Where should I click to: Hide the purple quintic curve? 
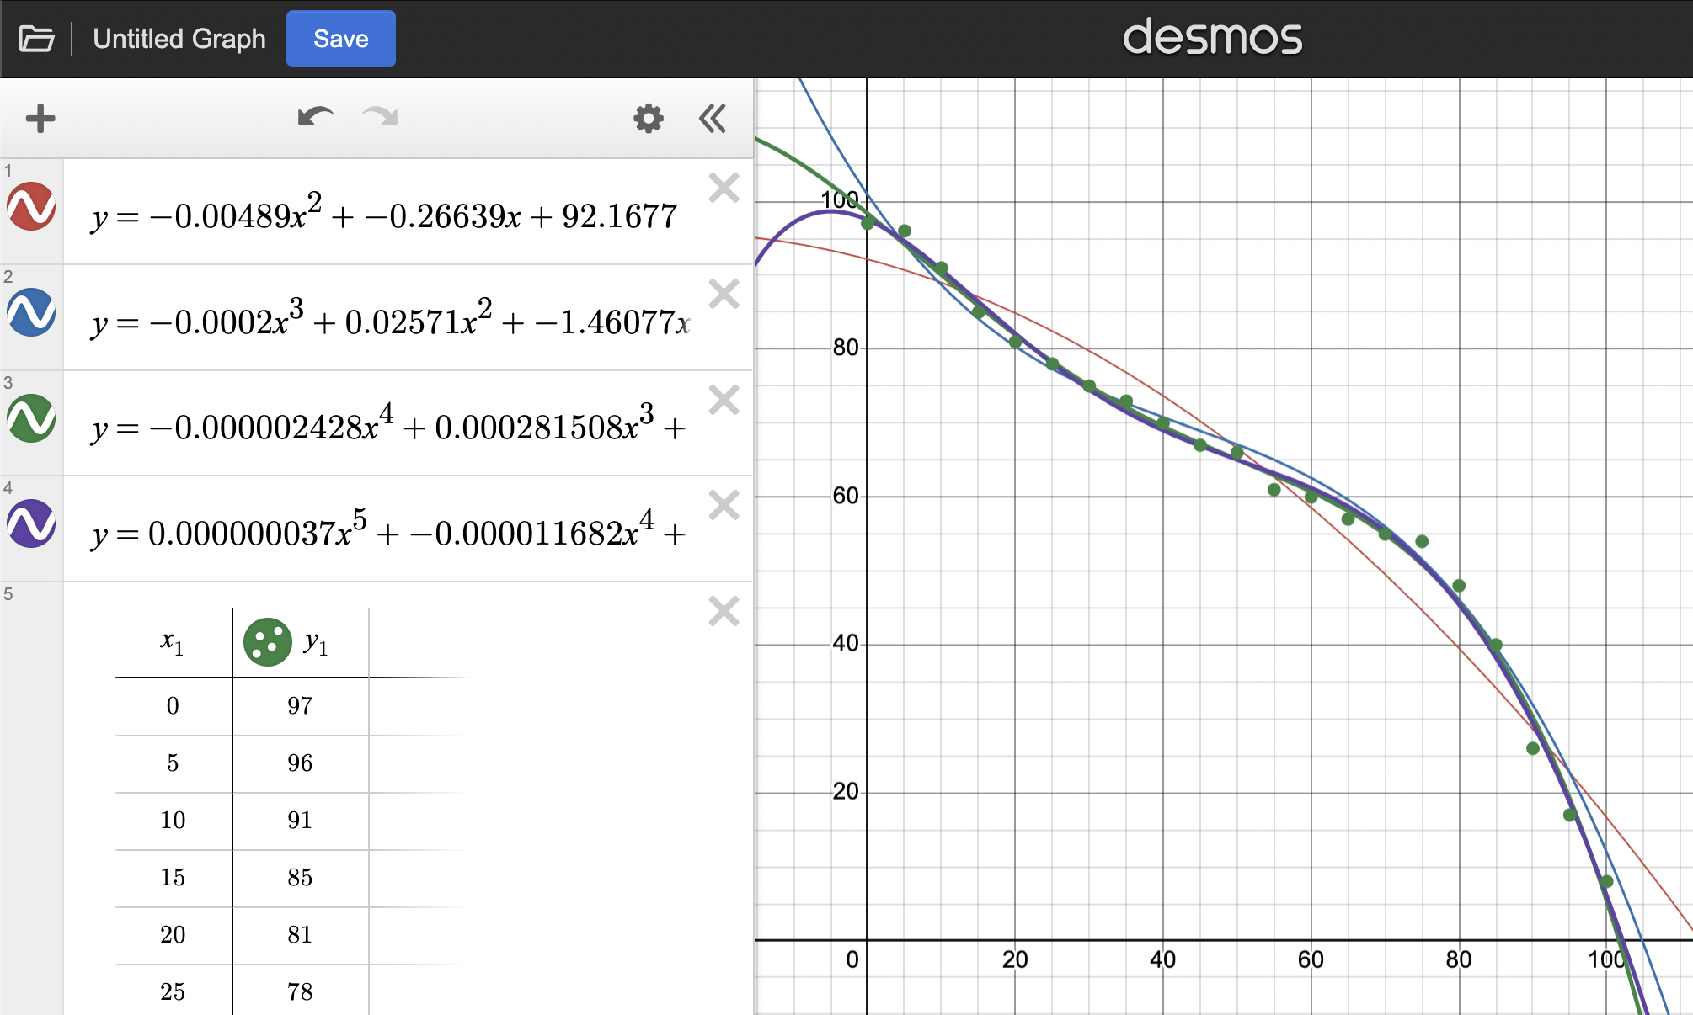pos(32,523)
